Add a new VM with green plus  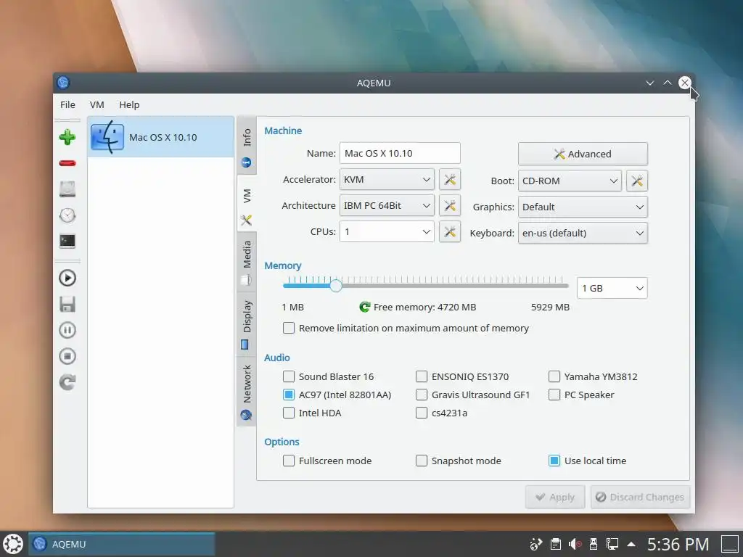click(x=67, y=137)
